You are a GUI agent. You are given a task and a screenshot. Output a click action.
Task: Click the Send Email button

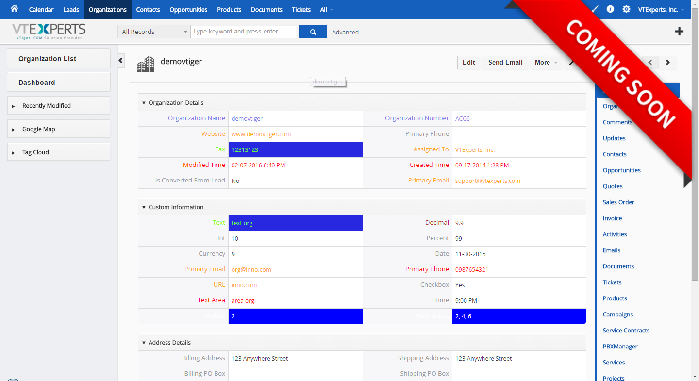505,62
